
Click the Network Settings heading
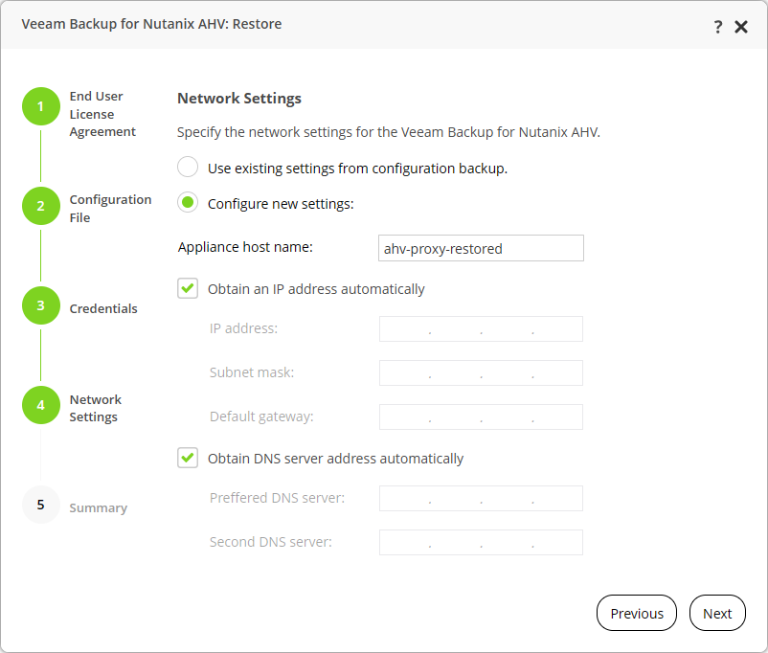[239, 99]
